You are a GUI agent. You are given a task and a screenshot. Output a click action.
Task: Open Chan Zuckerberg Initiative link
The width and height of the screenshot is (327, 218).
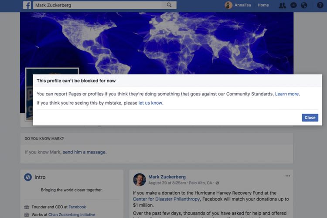point(72,215)
